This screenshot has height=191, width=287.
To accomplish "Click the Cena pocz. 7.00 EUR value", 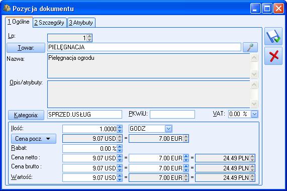I will (x=170, y=139).
